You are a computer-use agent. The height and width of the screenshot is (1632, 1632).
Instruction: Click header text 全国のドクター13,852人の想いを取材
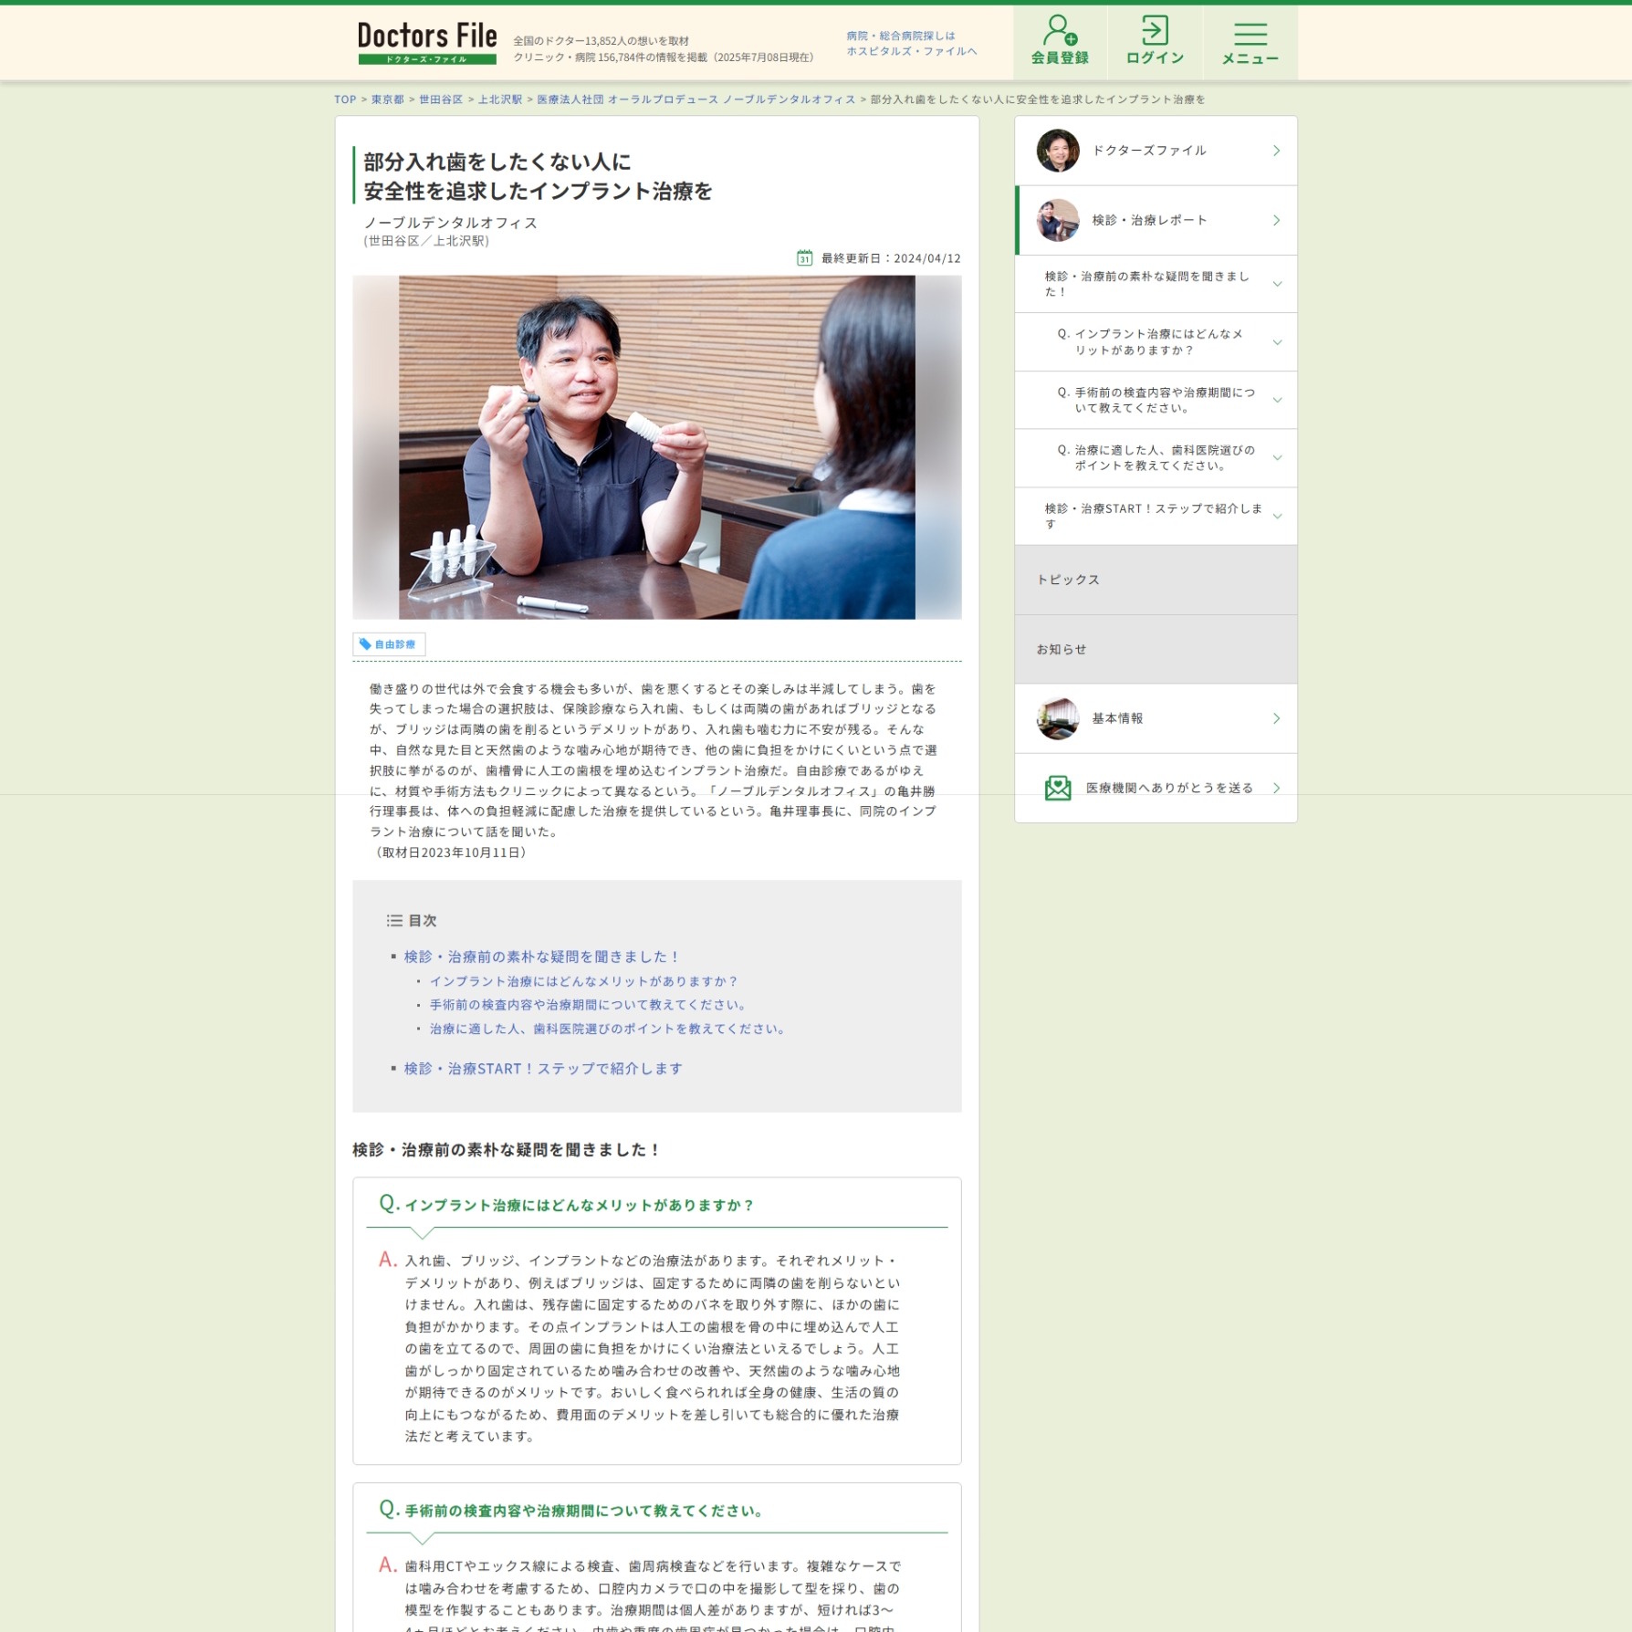point(601,41)
